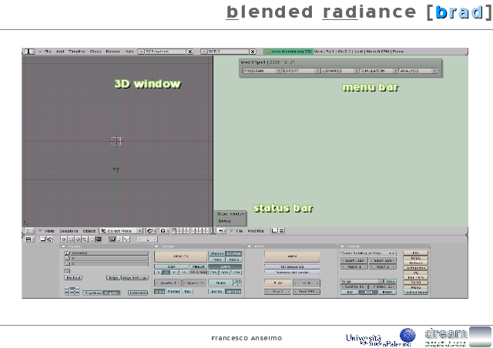Open the Object Mode selector dropdown
This screenshot has height=348, width=493.
tap(121, 230)
